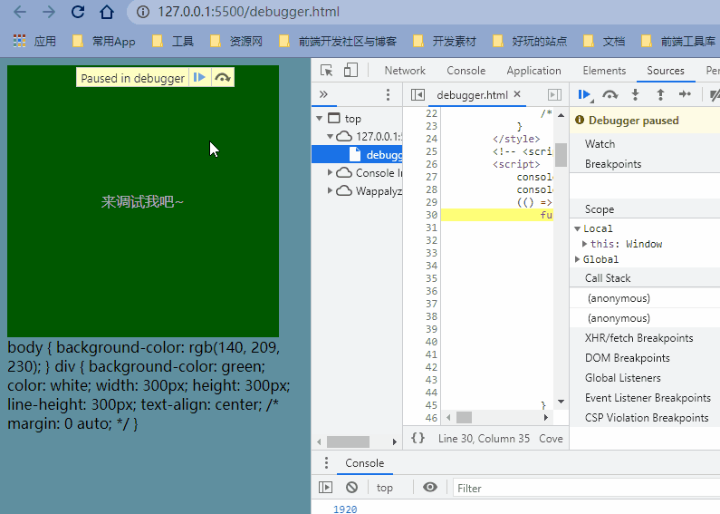
Task: Expand CSP Violation Breakpoints section
Action: click(645, 417)
